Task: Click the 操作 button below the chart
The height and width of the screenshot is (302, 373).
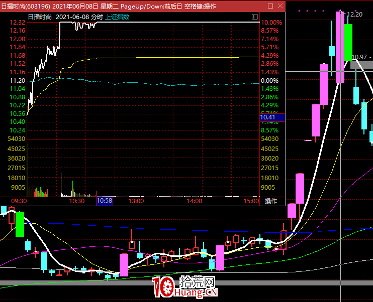Action: click(x=271, y=201)
